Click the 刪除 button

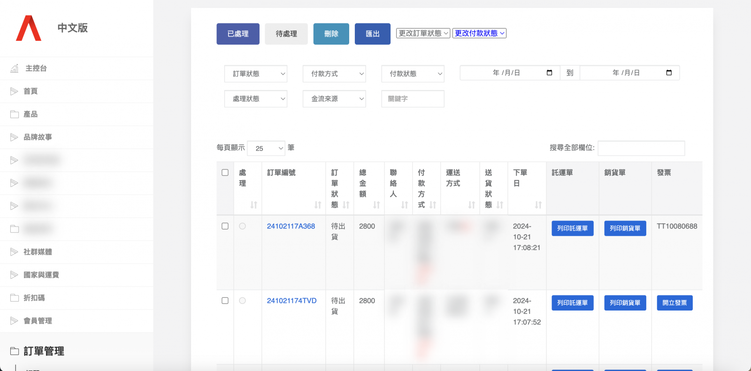click(x=331, y=34)
